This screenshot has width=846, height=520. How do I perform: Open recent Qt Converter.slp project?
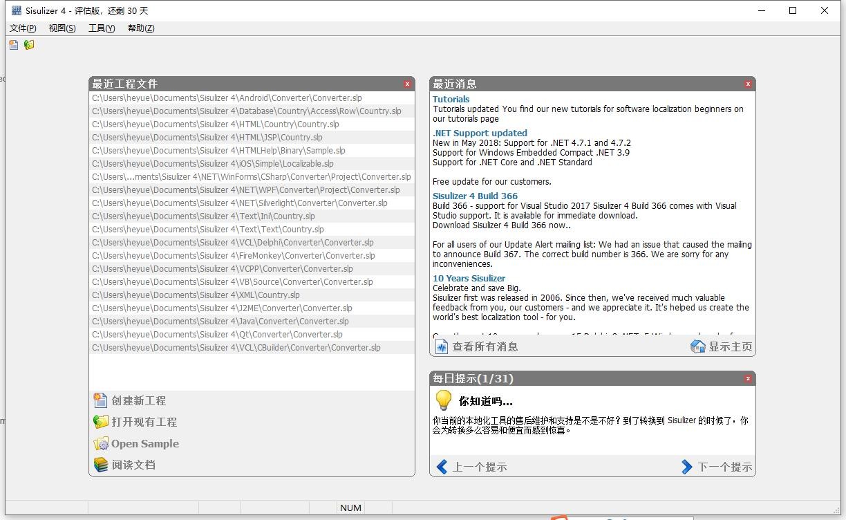coord(252,334)
